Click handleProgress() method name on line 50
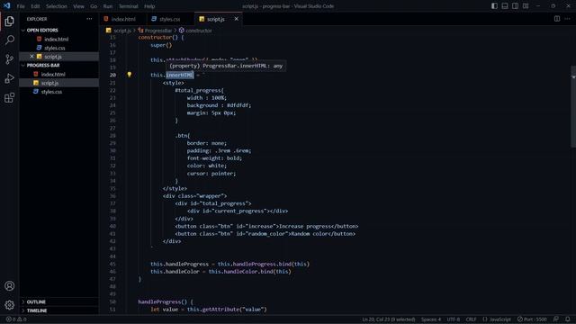 (163, 301)
